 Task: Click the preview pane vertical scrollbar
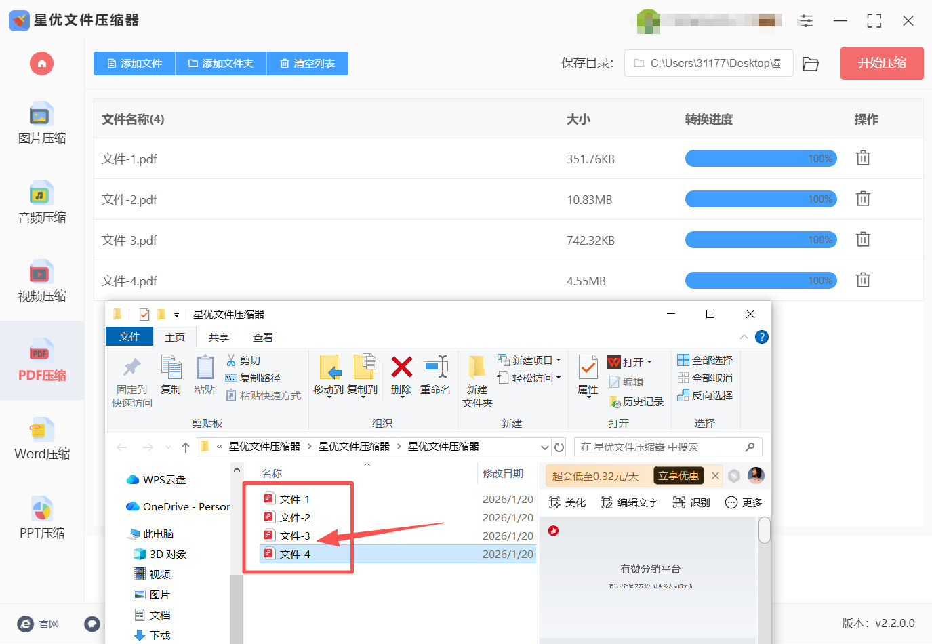pos(765,530)
